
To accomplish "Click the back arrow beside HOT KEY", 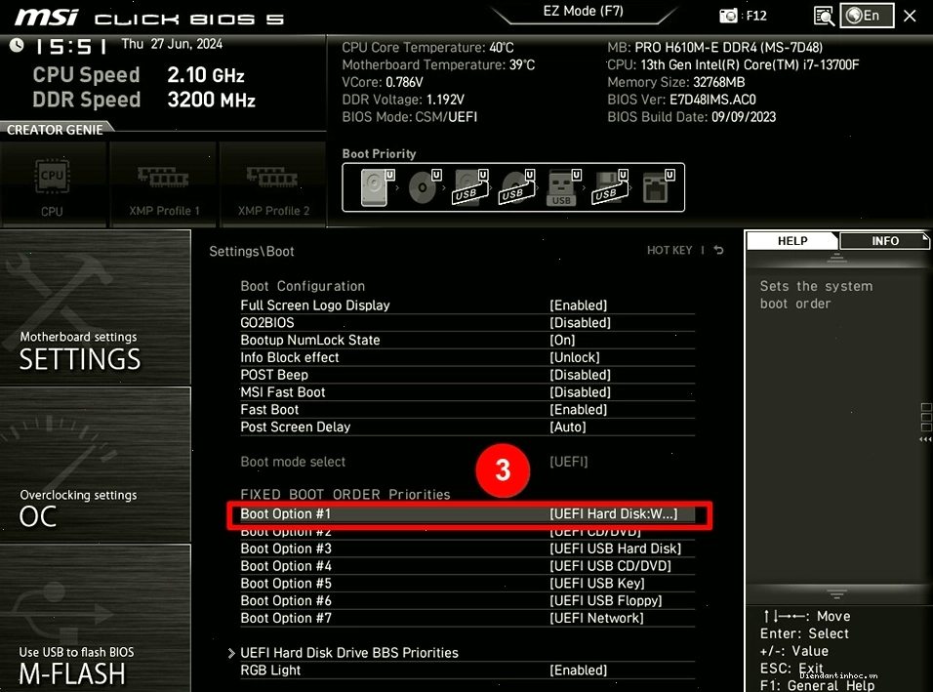I will [719, 251].
